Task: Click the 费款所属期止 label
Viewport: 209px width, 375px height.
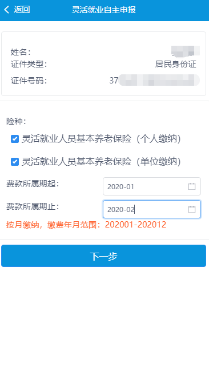Action: (33, 206)
